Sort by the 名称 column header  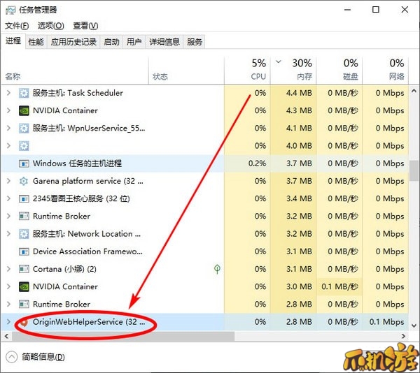tap(75, 71)
